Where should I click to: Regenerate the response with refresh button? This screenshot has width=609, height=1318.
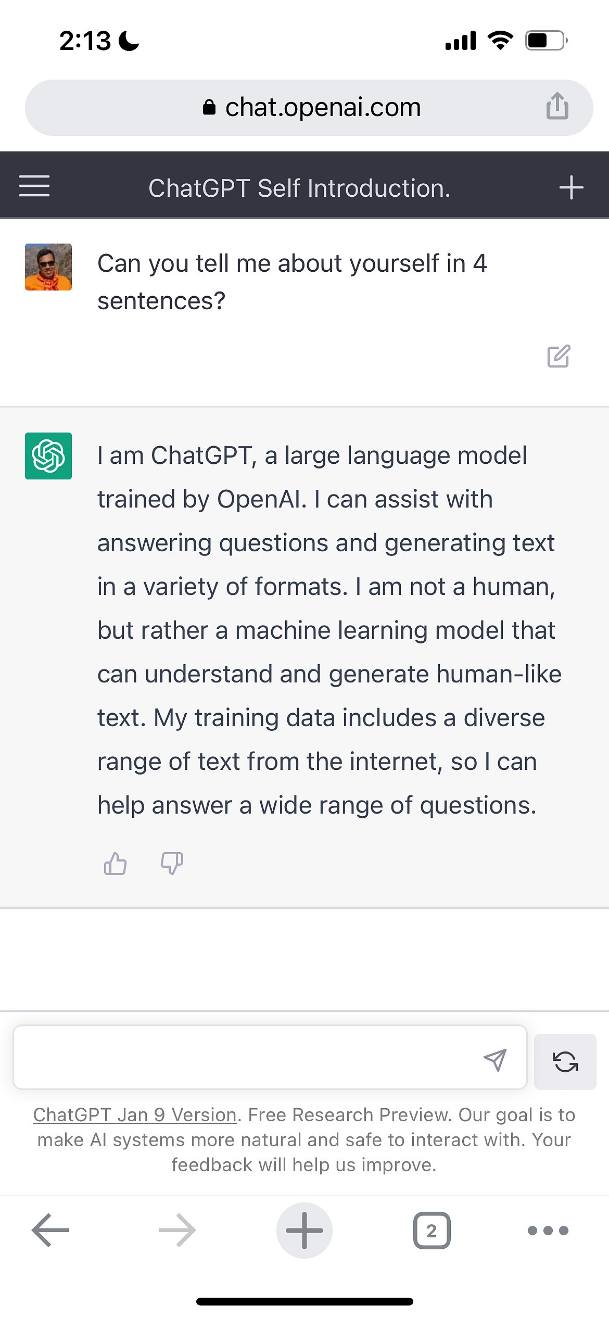(565, 1061)
